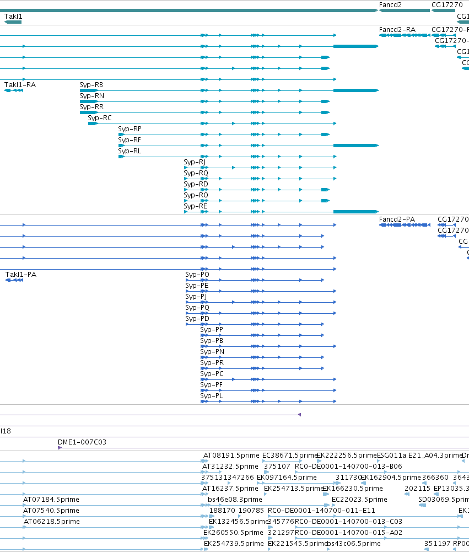Select the Fancd2 gene bar
The image size is (469, 552).
(405, 10)
